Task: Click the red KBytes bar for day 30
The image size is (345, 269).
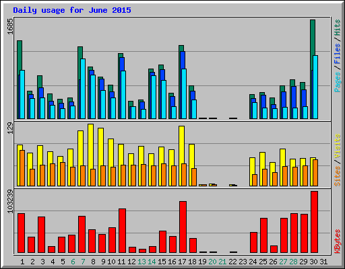Action: pyautogui.click(x=314, y=222)
